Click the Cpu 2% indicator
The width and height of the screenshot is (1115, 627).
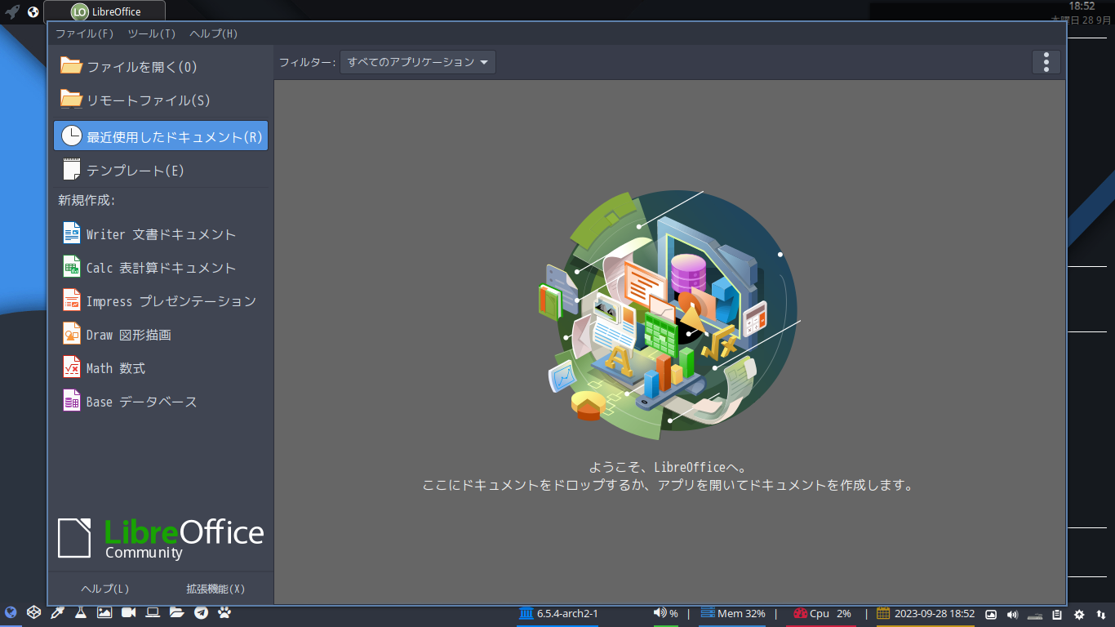click(x=822, y=614)
